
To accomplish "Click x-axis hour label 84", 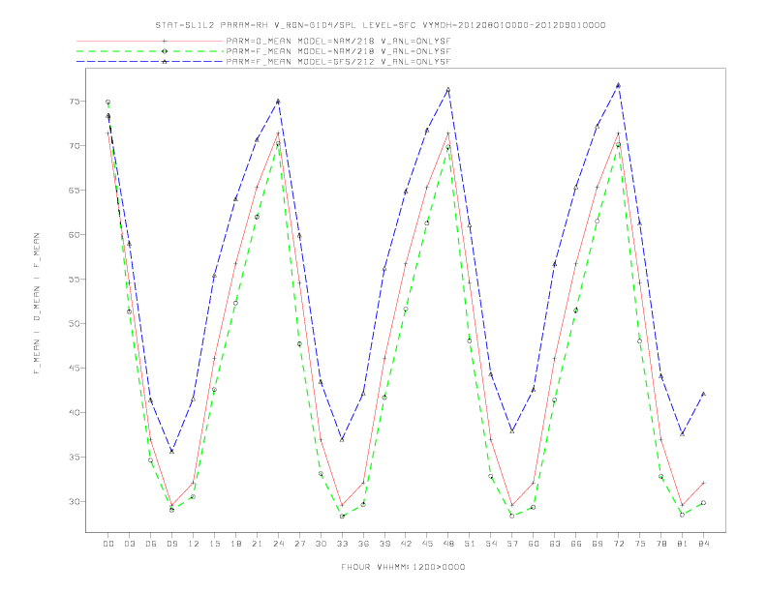I will [704, 544].
